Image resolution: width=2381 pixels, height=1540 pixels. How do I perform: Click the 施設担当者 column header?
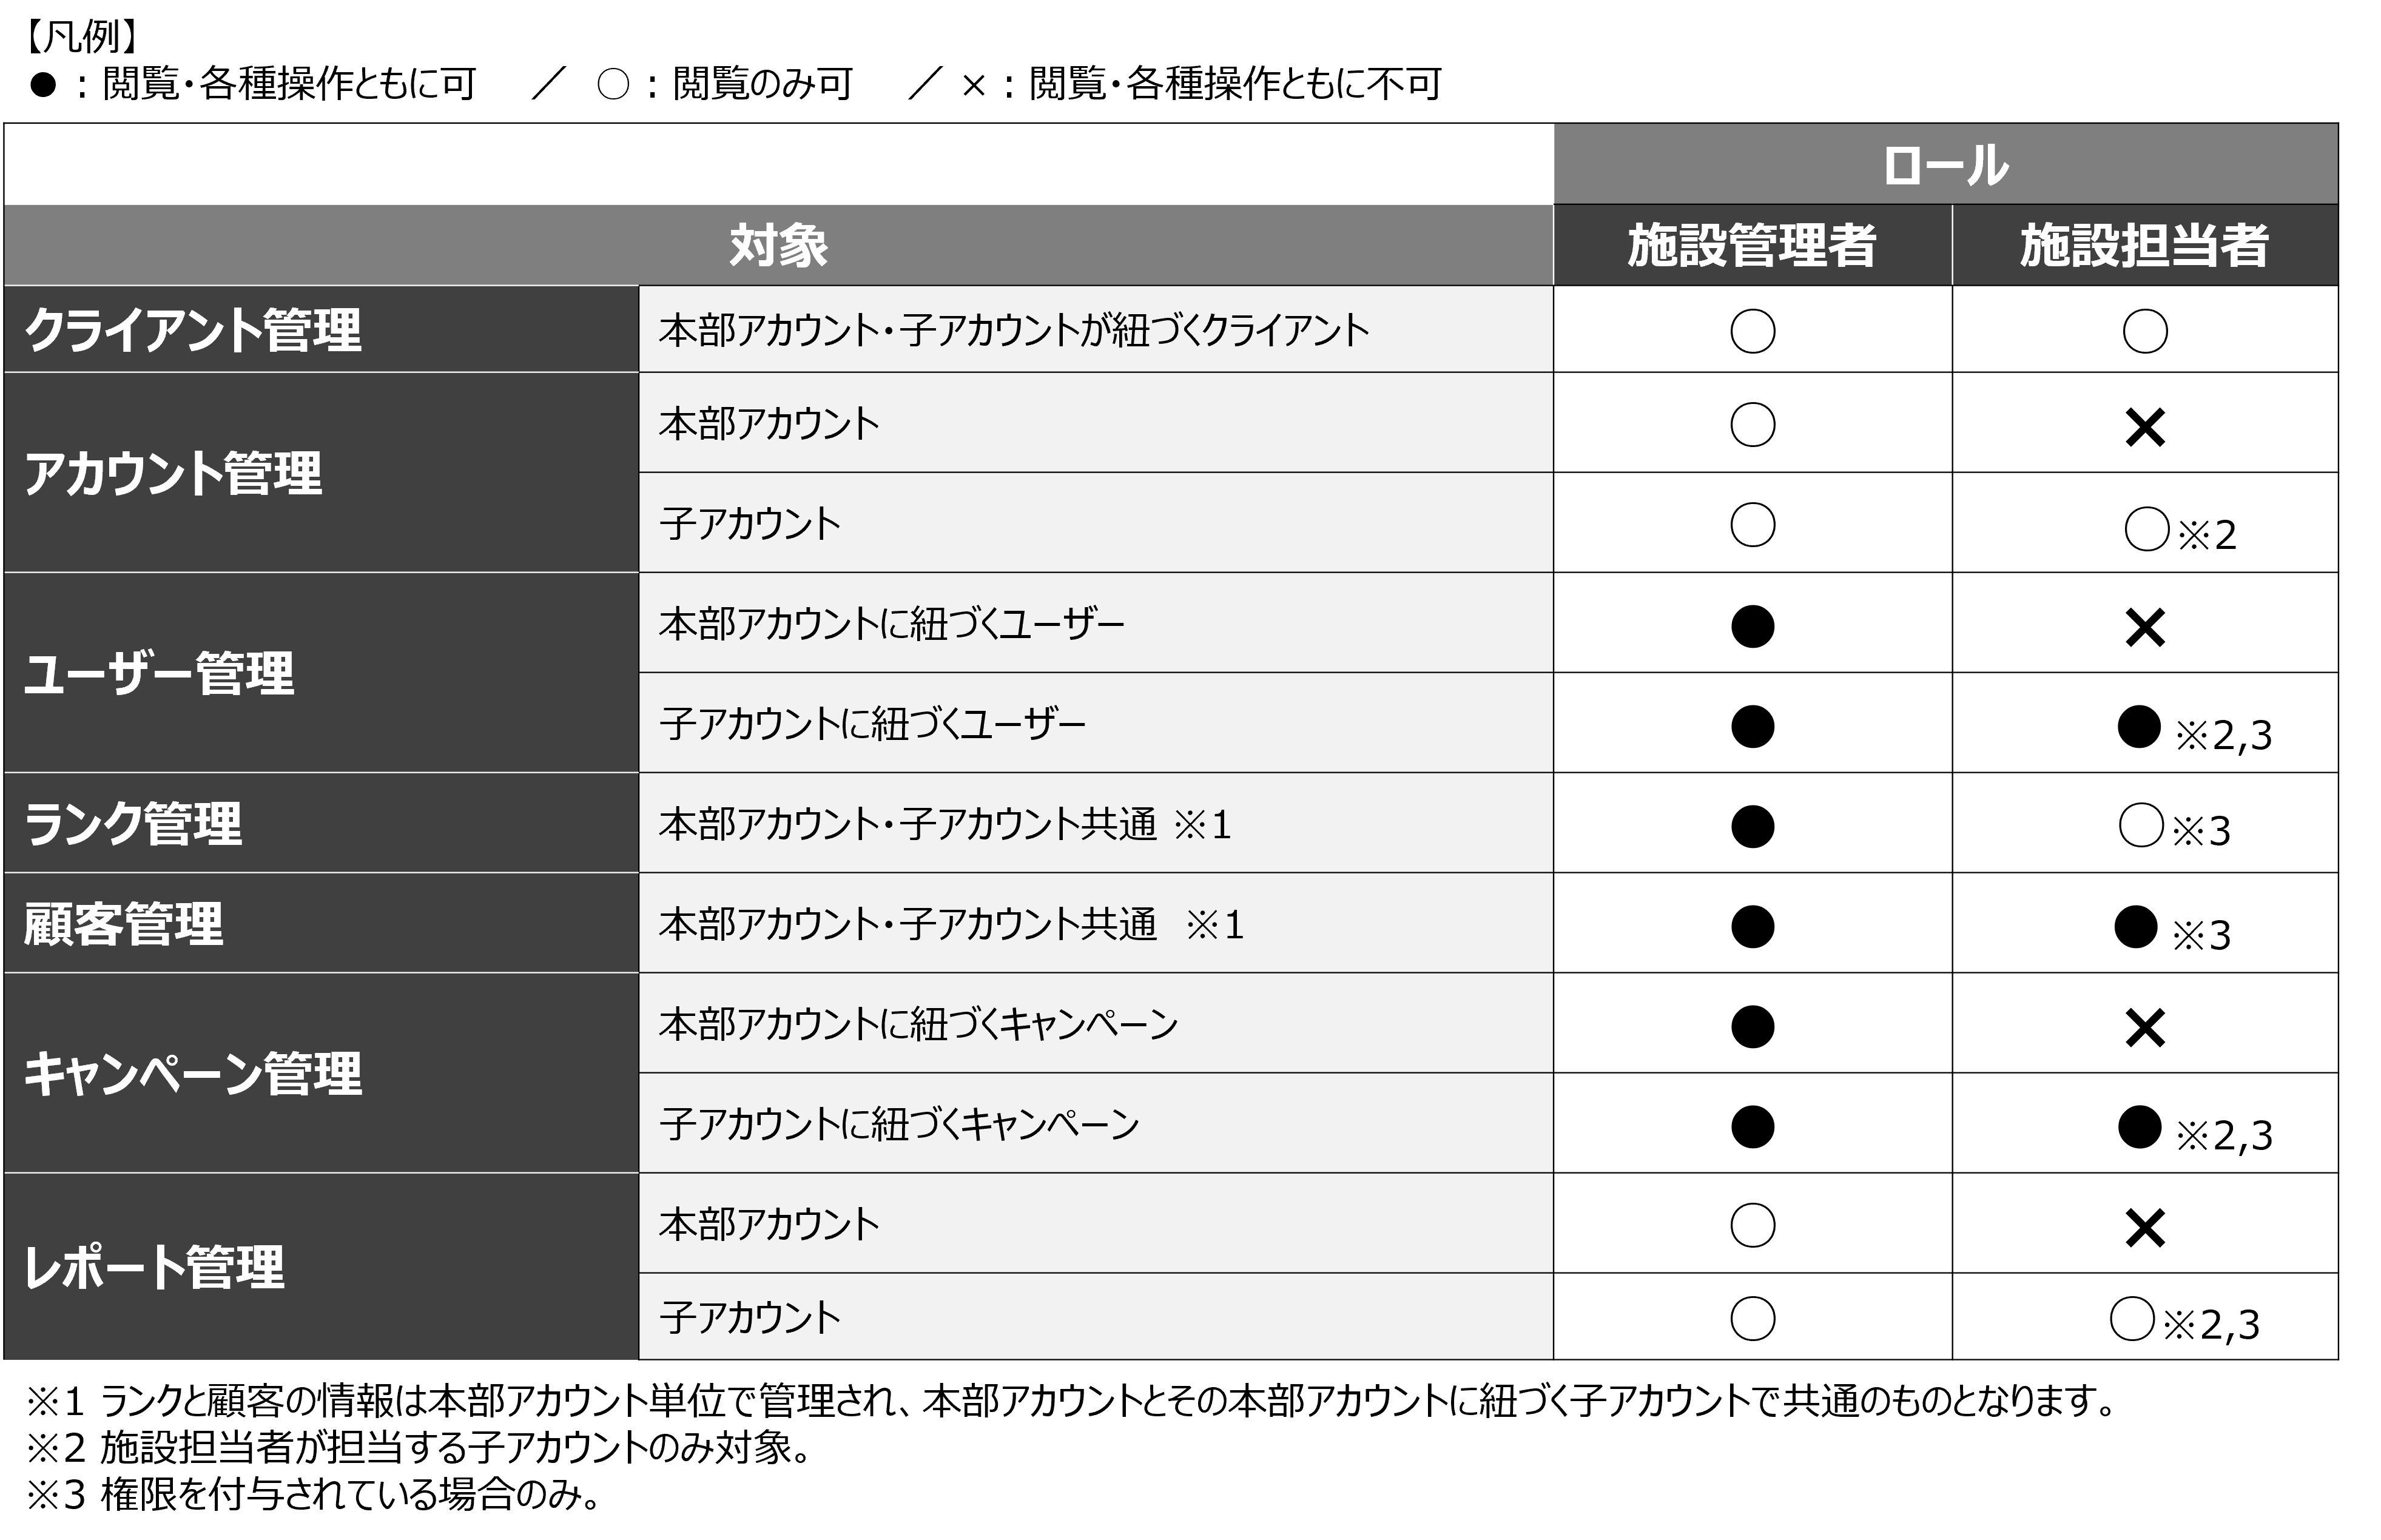click(2144, 246)
